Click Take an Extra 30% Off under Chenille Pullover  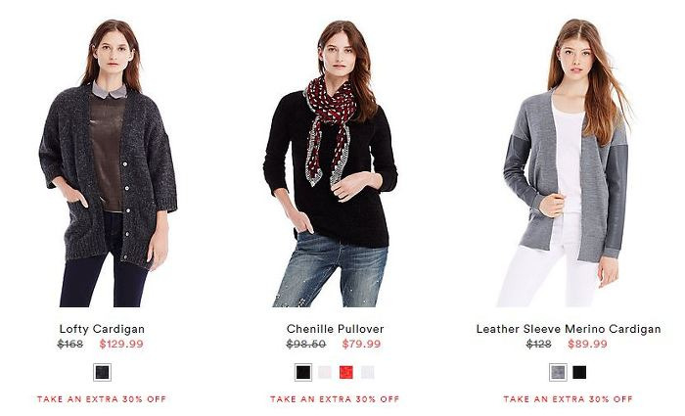(335, 399)
